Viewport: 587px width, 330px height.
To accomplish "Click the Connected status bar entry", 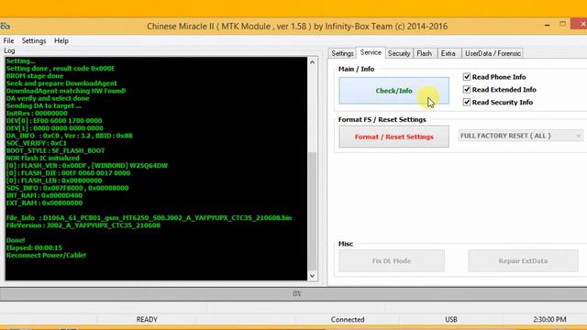I will 348,320.
